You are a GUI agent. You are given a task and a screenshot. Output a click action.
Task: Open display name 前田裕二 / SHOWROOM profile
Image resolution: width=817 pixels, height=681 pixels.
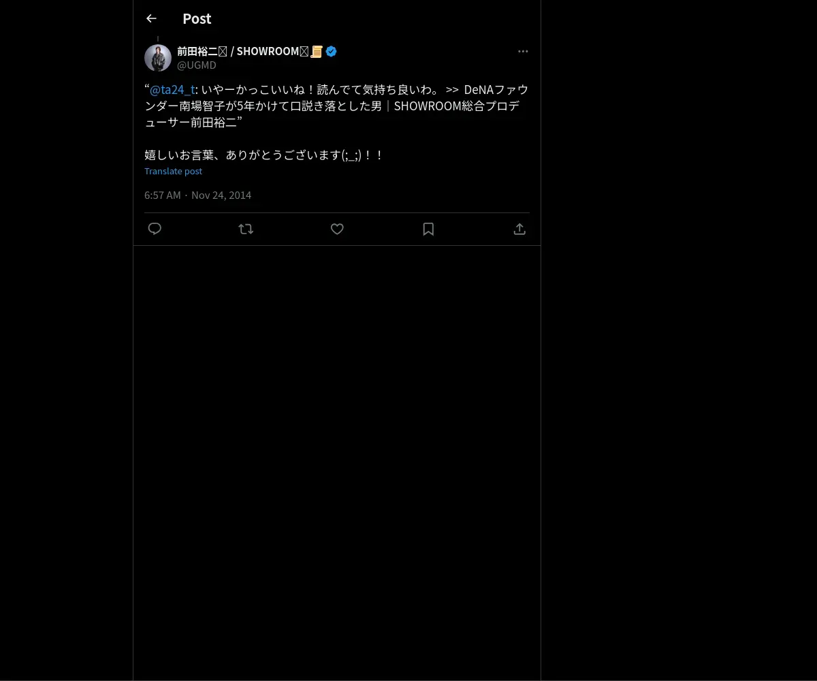[243, 51]
